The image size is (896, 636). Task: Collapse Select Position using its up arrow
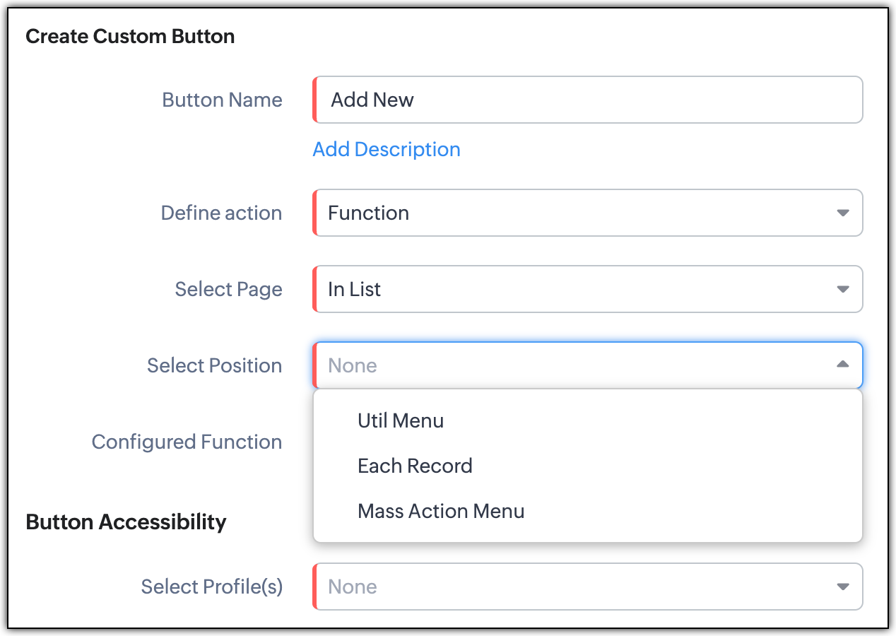pos(842,365)
